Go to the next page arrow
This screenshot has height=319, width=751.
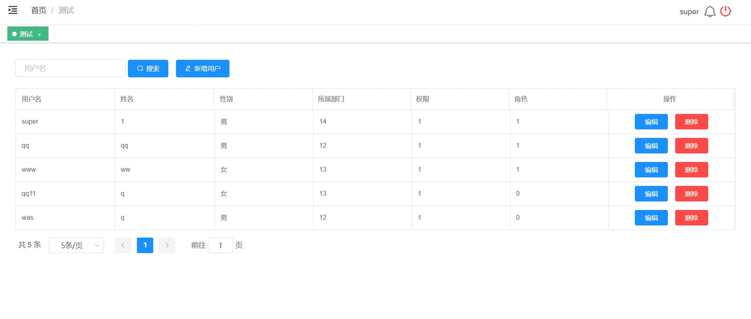click(167, 245)
